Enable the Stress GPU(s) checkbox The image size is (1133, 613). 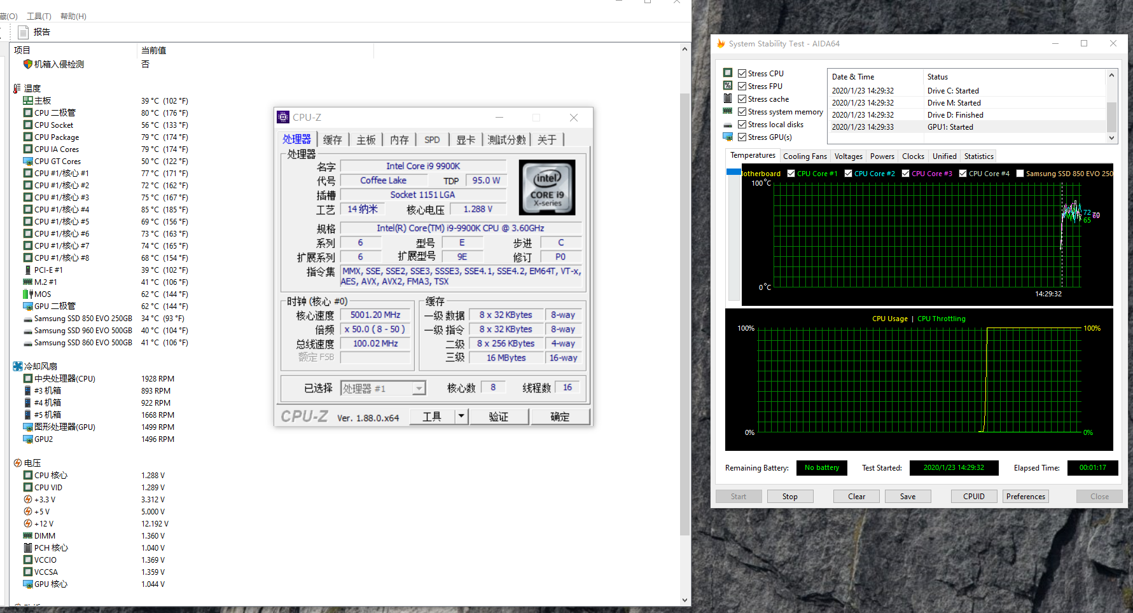[742, 137]
